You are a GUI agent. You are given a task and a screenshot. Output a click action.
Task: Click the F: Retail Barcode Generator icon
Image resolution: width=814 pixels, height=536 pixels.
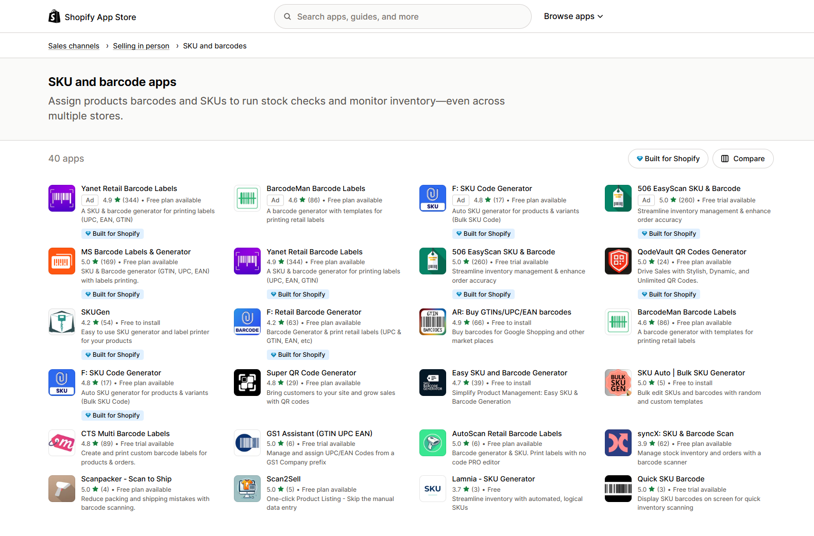[x=247, y=322]
